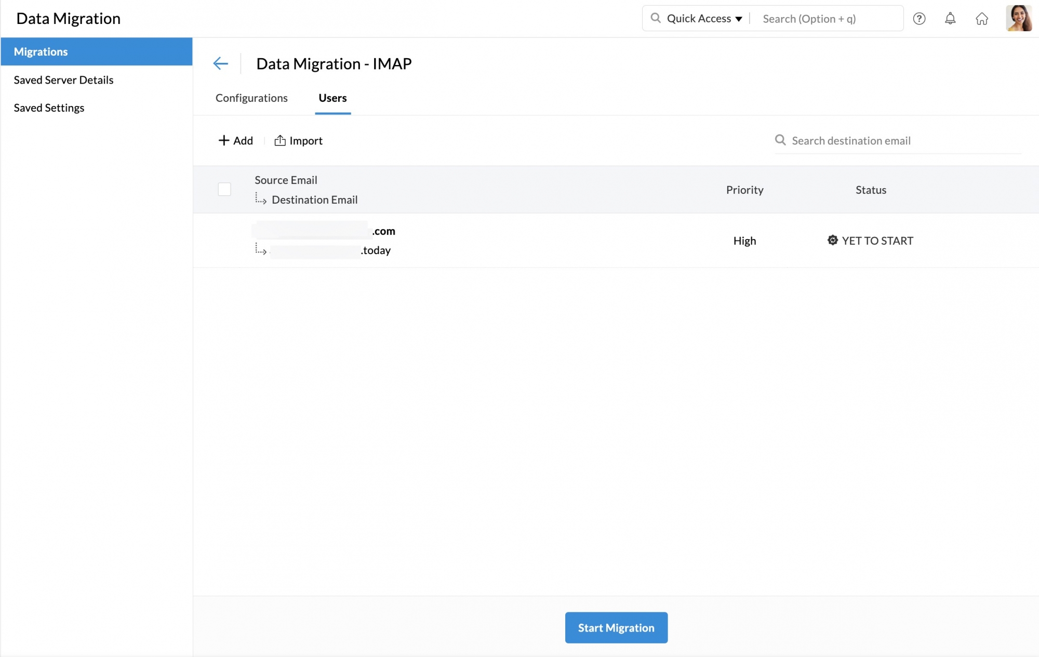Open Saved Settings from the left panel
Image resolution: width=1039 pixels, height=657 pixels.
click(49, 108)
